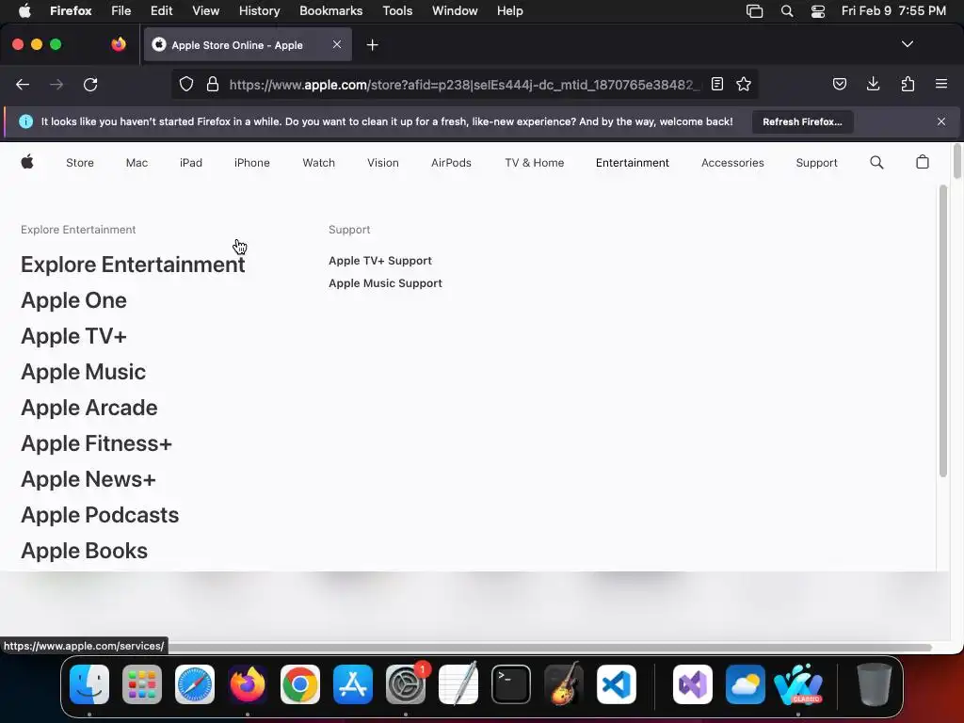Click the Entertainment navigation item
Viewport: 964px width, 723px height.
[x=632, y=163]
